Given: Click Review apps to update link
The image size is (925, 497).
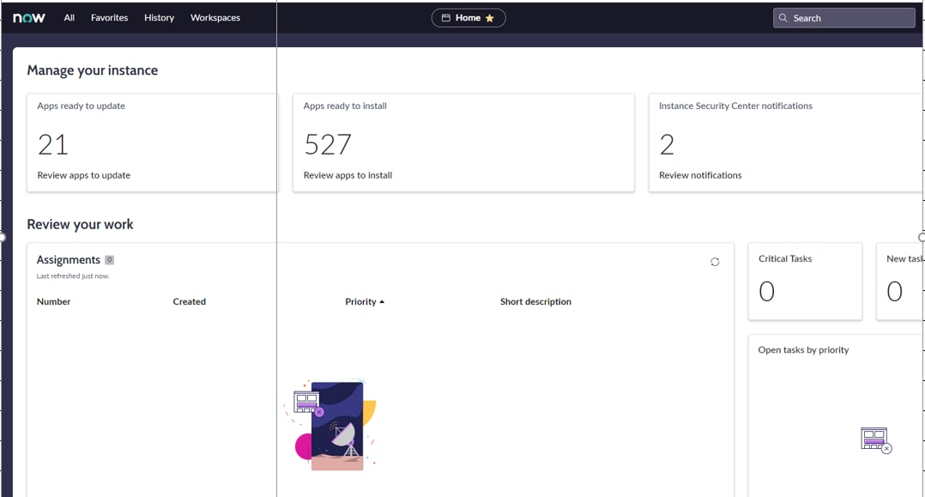Looking at the screenshot, I should 84,175.
